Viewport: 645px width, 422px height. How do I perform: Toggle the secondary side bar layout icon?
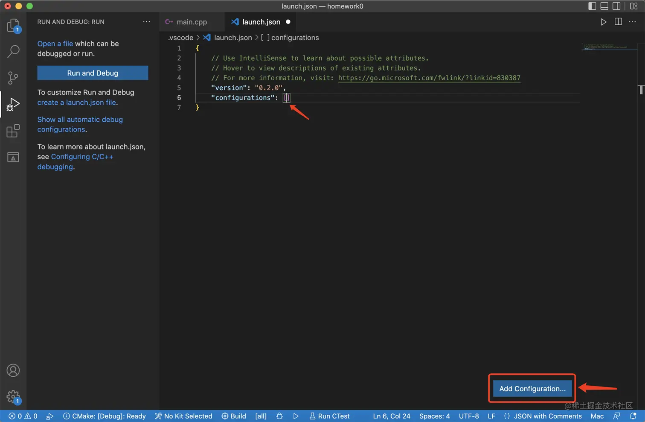616,6
